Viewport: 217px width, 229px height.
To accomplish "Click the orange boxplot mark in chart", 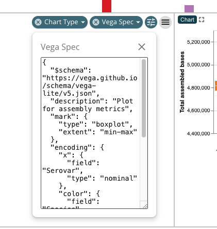I will [x=216, y=86].
